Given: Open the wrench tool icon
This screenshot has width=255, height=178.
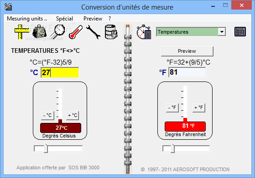Looking at the screenshot, I should click(93, 32).
